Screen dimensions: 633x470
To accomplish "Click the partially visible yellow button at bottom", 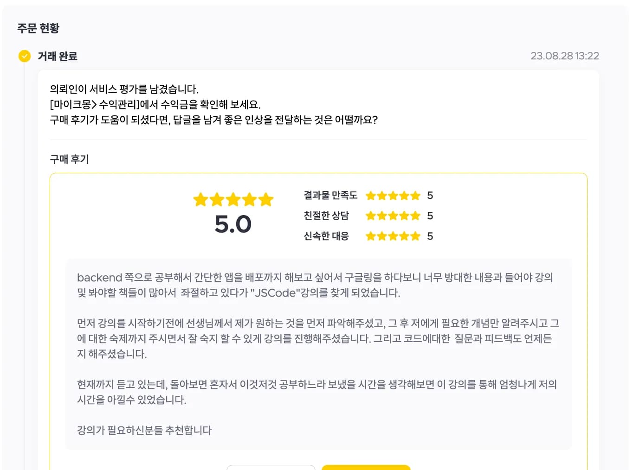I will (x=366, y=467).
